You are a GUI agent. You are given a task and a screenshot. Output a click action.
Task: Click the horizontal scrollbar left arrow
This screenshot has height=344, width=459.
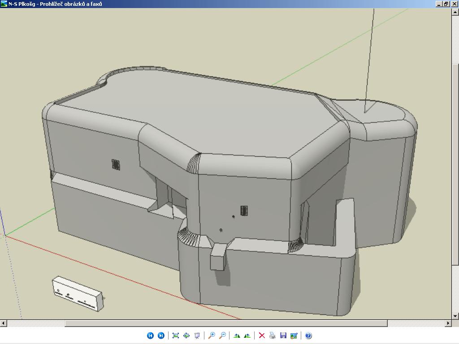pyautogui.click(x=3, y=323)
